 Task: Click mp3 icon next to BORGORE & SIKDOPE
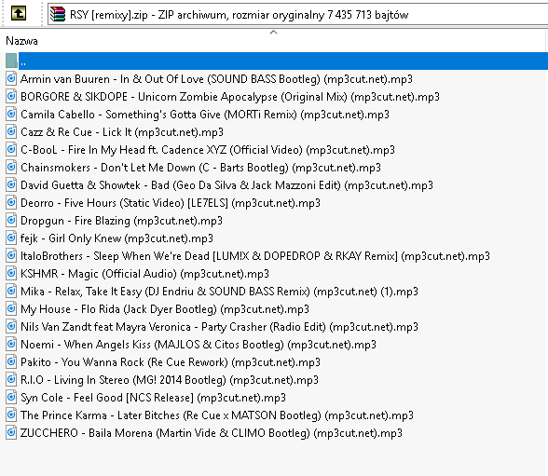coord(11,96)
